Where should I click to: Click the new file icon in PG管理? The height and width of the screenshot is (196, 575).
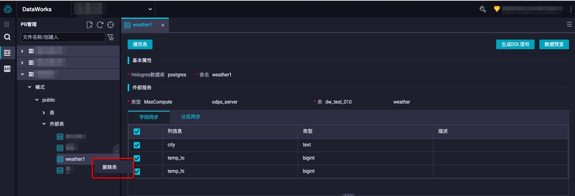[x=90, y=25]
